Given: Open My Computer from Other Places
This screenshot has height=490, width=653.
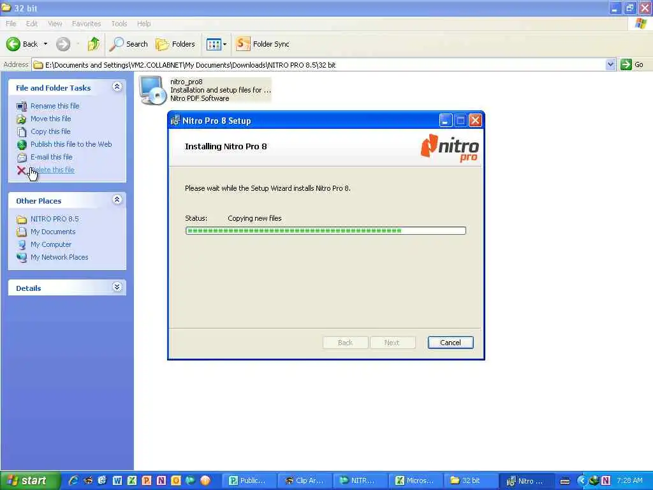Looking at the screenshot, I should 51,244.
